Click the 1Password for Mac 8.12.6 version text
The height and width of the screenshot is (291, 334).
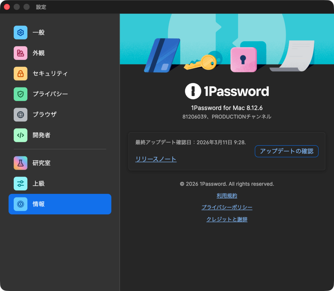point(227,108)
